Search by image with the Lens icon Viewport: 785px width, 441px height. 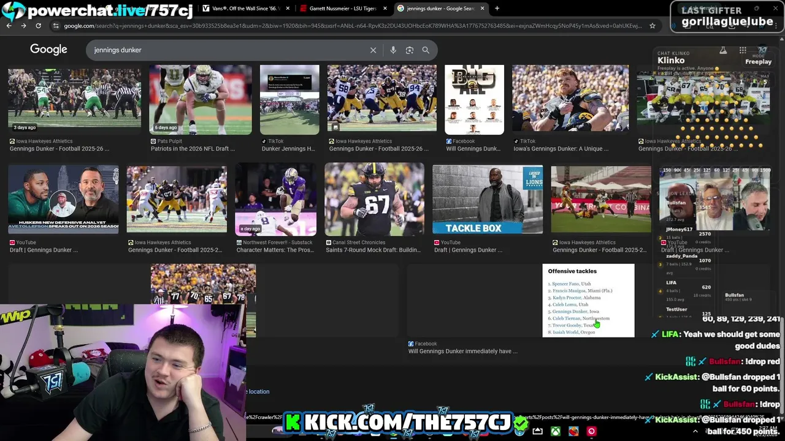click(410, 50)
